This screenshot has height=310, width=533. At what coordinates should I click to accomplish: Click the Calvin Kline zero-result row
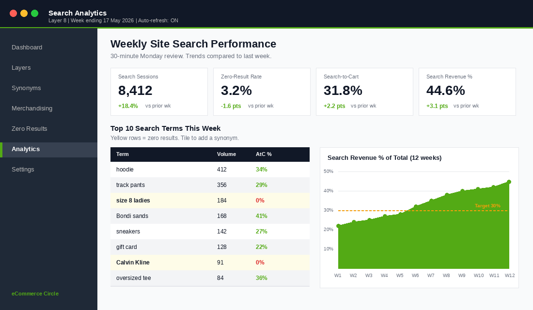210,263
